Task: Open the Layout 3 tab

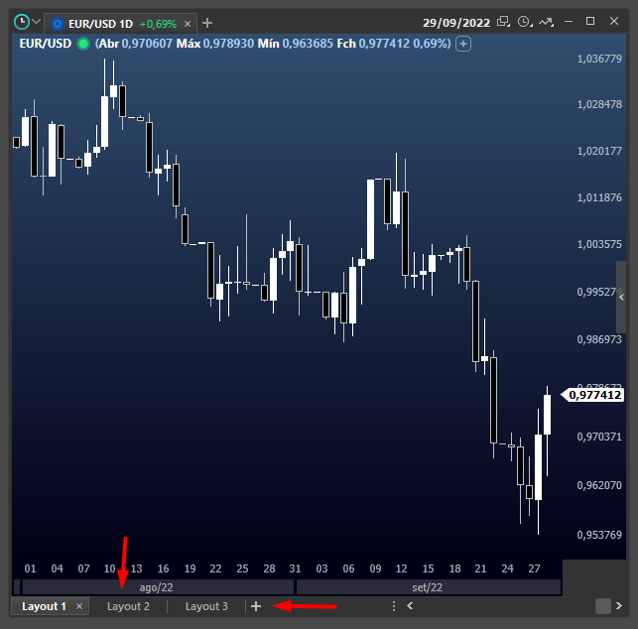Action: [206, 606]
